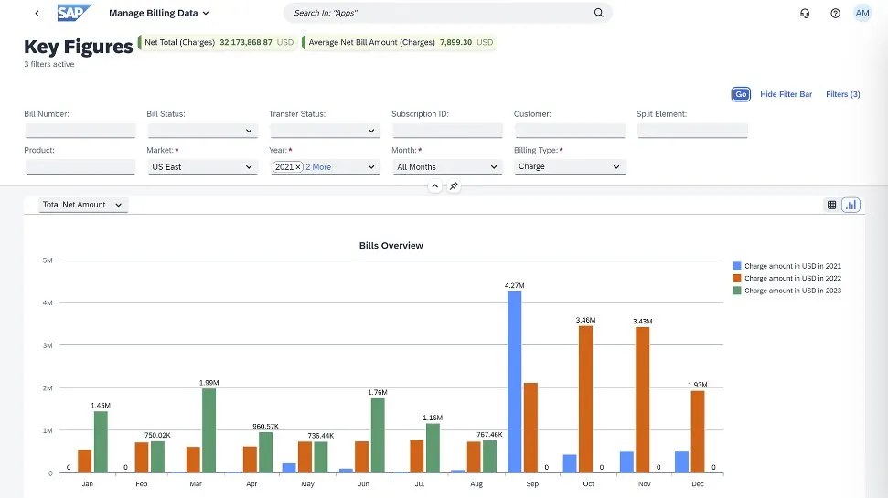
Task: Click the back navigation arrow
Action: [x=37, y=14]
